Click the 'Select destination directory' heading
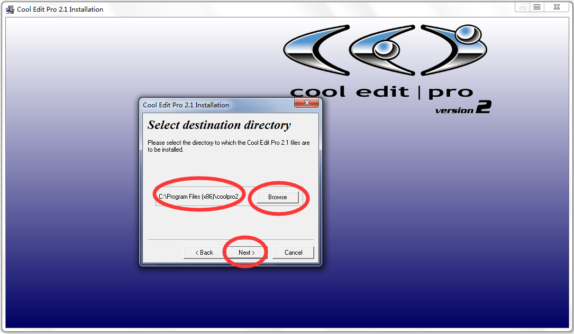Viewport: 574px width, 334px height. click(219, 125)
